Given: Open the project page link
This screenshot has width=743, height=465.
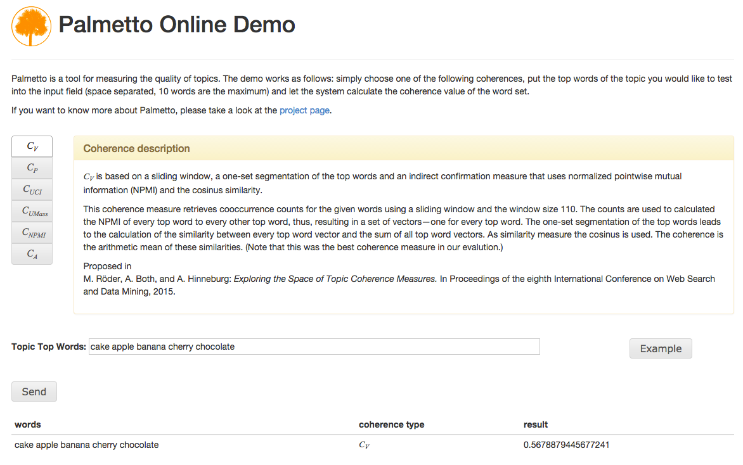Looking at the screenshot, I should pyautogui.click(x=304, y=110).
